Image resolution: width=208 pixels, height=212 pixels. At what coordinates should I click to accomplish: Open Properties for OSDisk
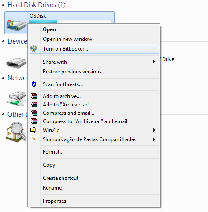tap(94, 201)
